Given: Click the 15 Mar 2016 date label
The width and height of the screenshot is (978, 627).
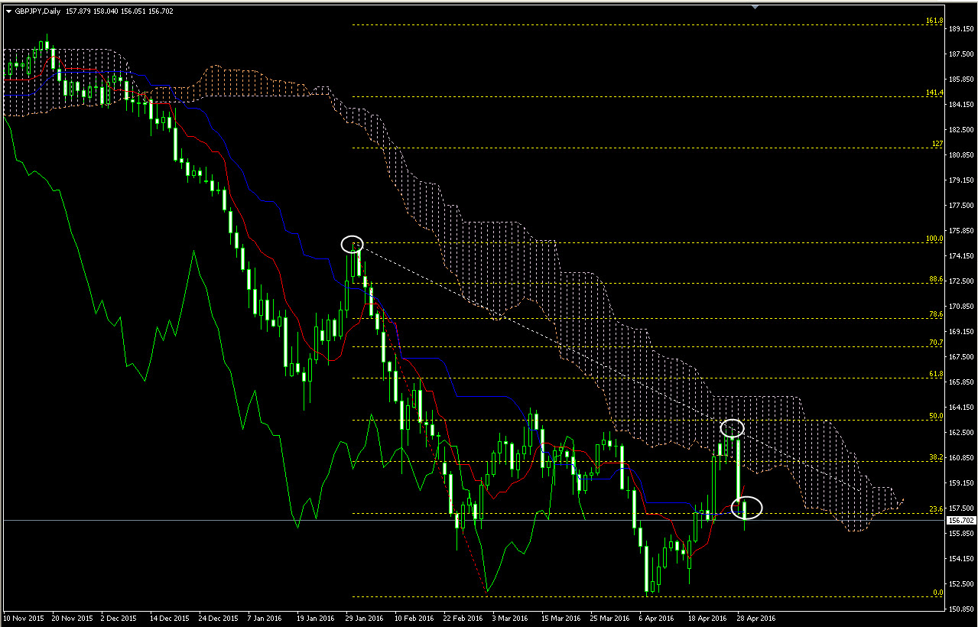Looking at the screenshot, I should [560, 618].
